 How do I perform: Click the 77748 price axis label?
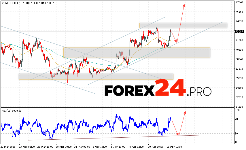click(239, 2)
